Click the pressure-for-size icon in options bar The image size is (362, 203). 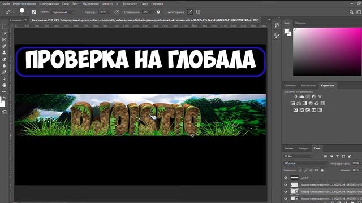coord(190,12)
